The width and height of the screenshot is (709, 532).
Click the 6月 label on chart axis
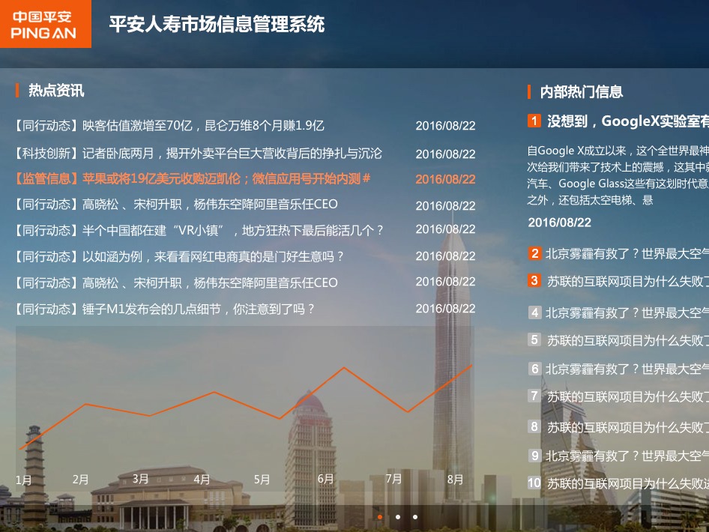tap(325, 478)
